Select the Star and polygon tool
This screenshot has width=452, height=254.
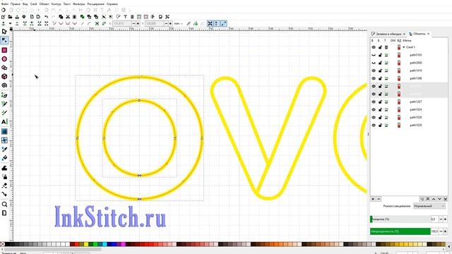click(4, 68)
